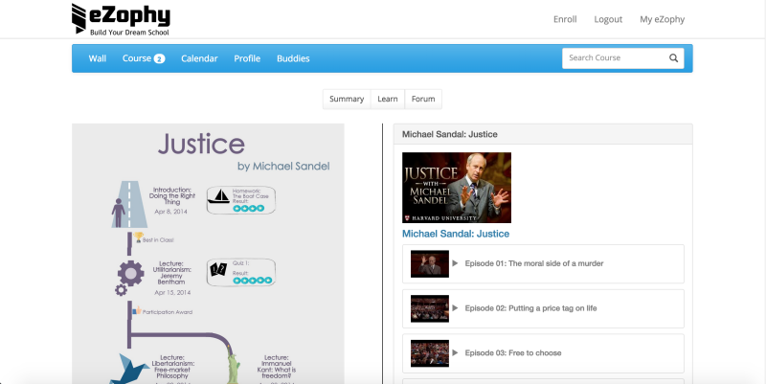Open the Buddies page
This screenshot has width=766, height=384.
293,58
